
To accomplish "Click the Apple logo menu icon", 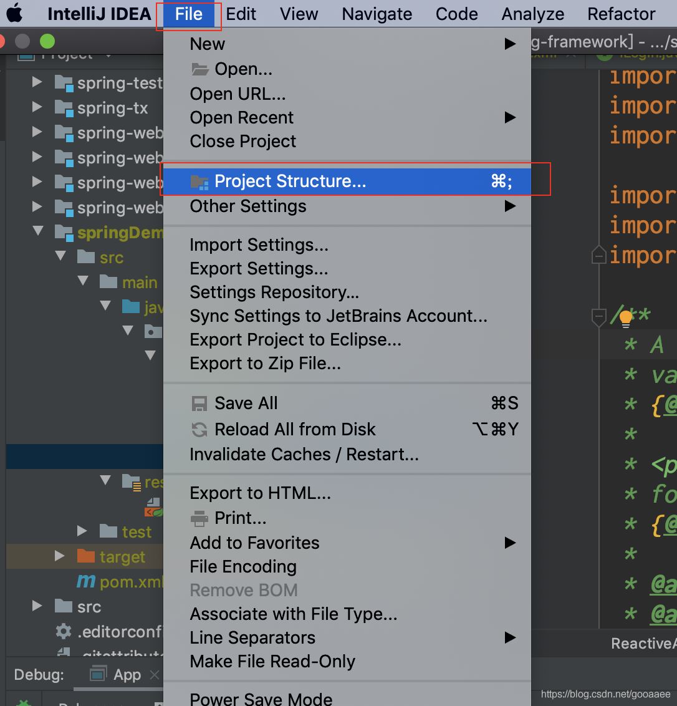I will pyautogui.click(x=14, y=13).
